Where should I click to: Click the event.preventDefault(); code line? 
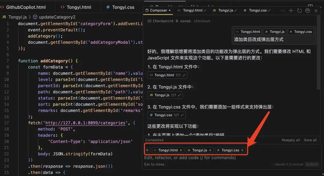point(56,30)
